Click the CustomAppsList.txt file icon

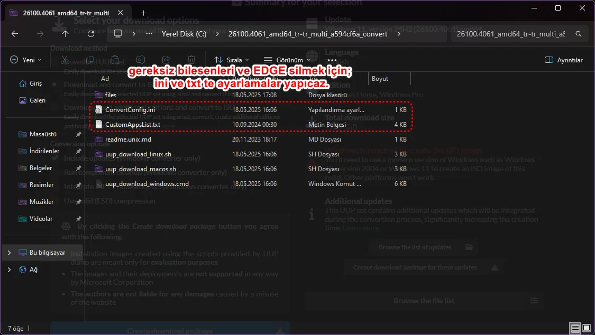pos(99,124)
